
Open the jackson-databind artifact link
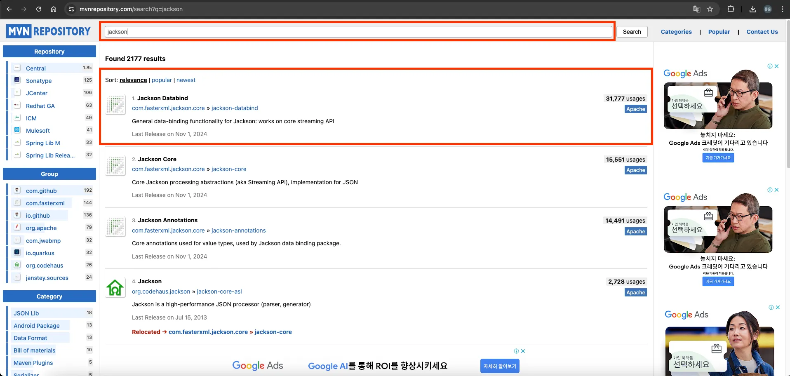tap(235, 108)
